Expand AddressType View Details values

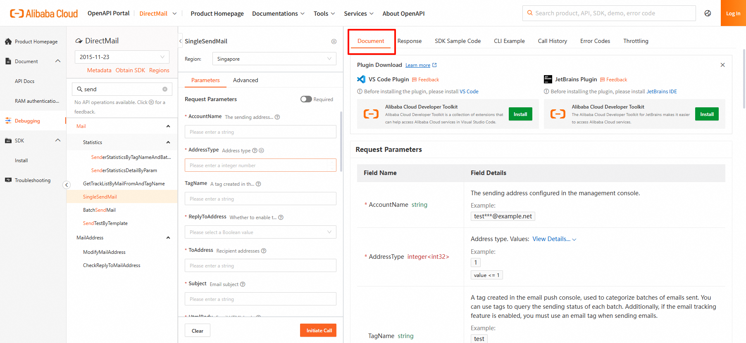pyautogui.click(x=554, y=239)
